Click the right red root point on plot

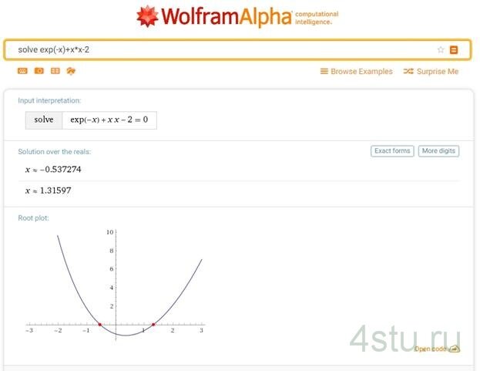(153, 325)
